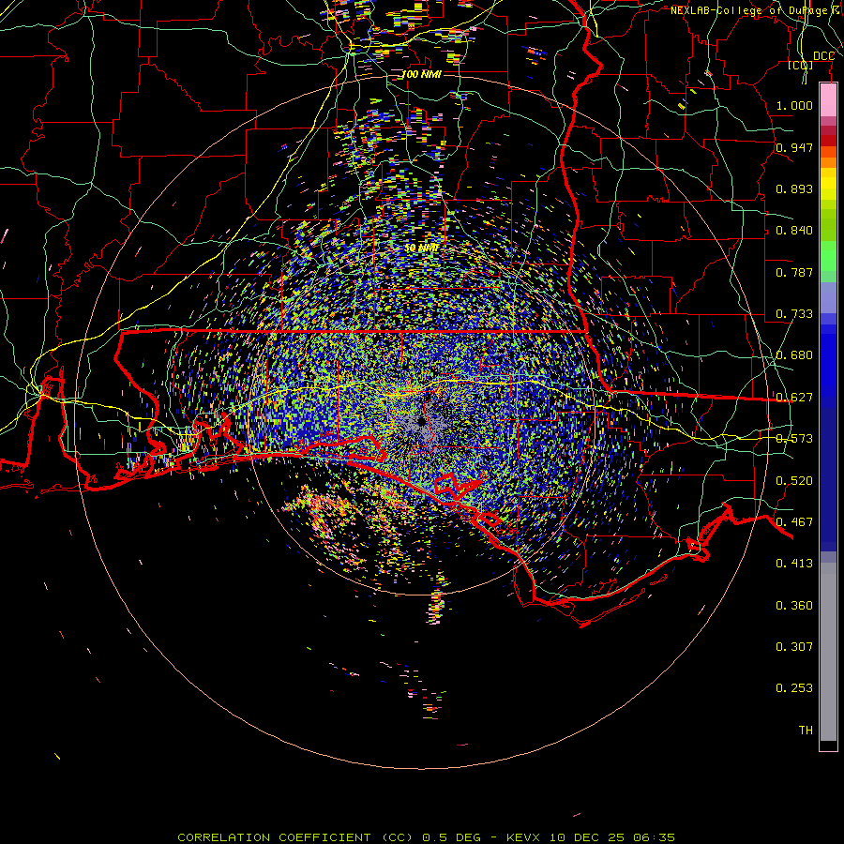Click the DCC label above the color scale

point(823,56)
